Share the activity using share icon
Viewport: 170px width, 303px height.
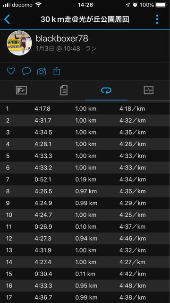point(57,71)
